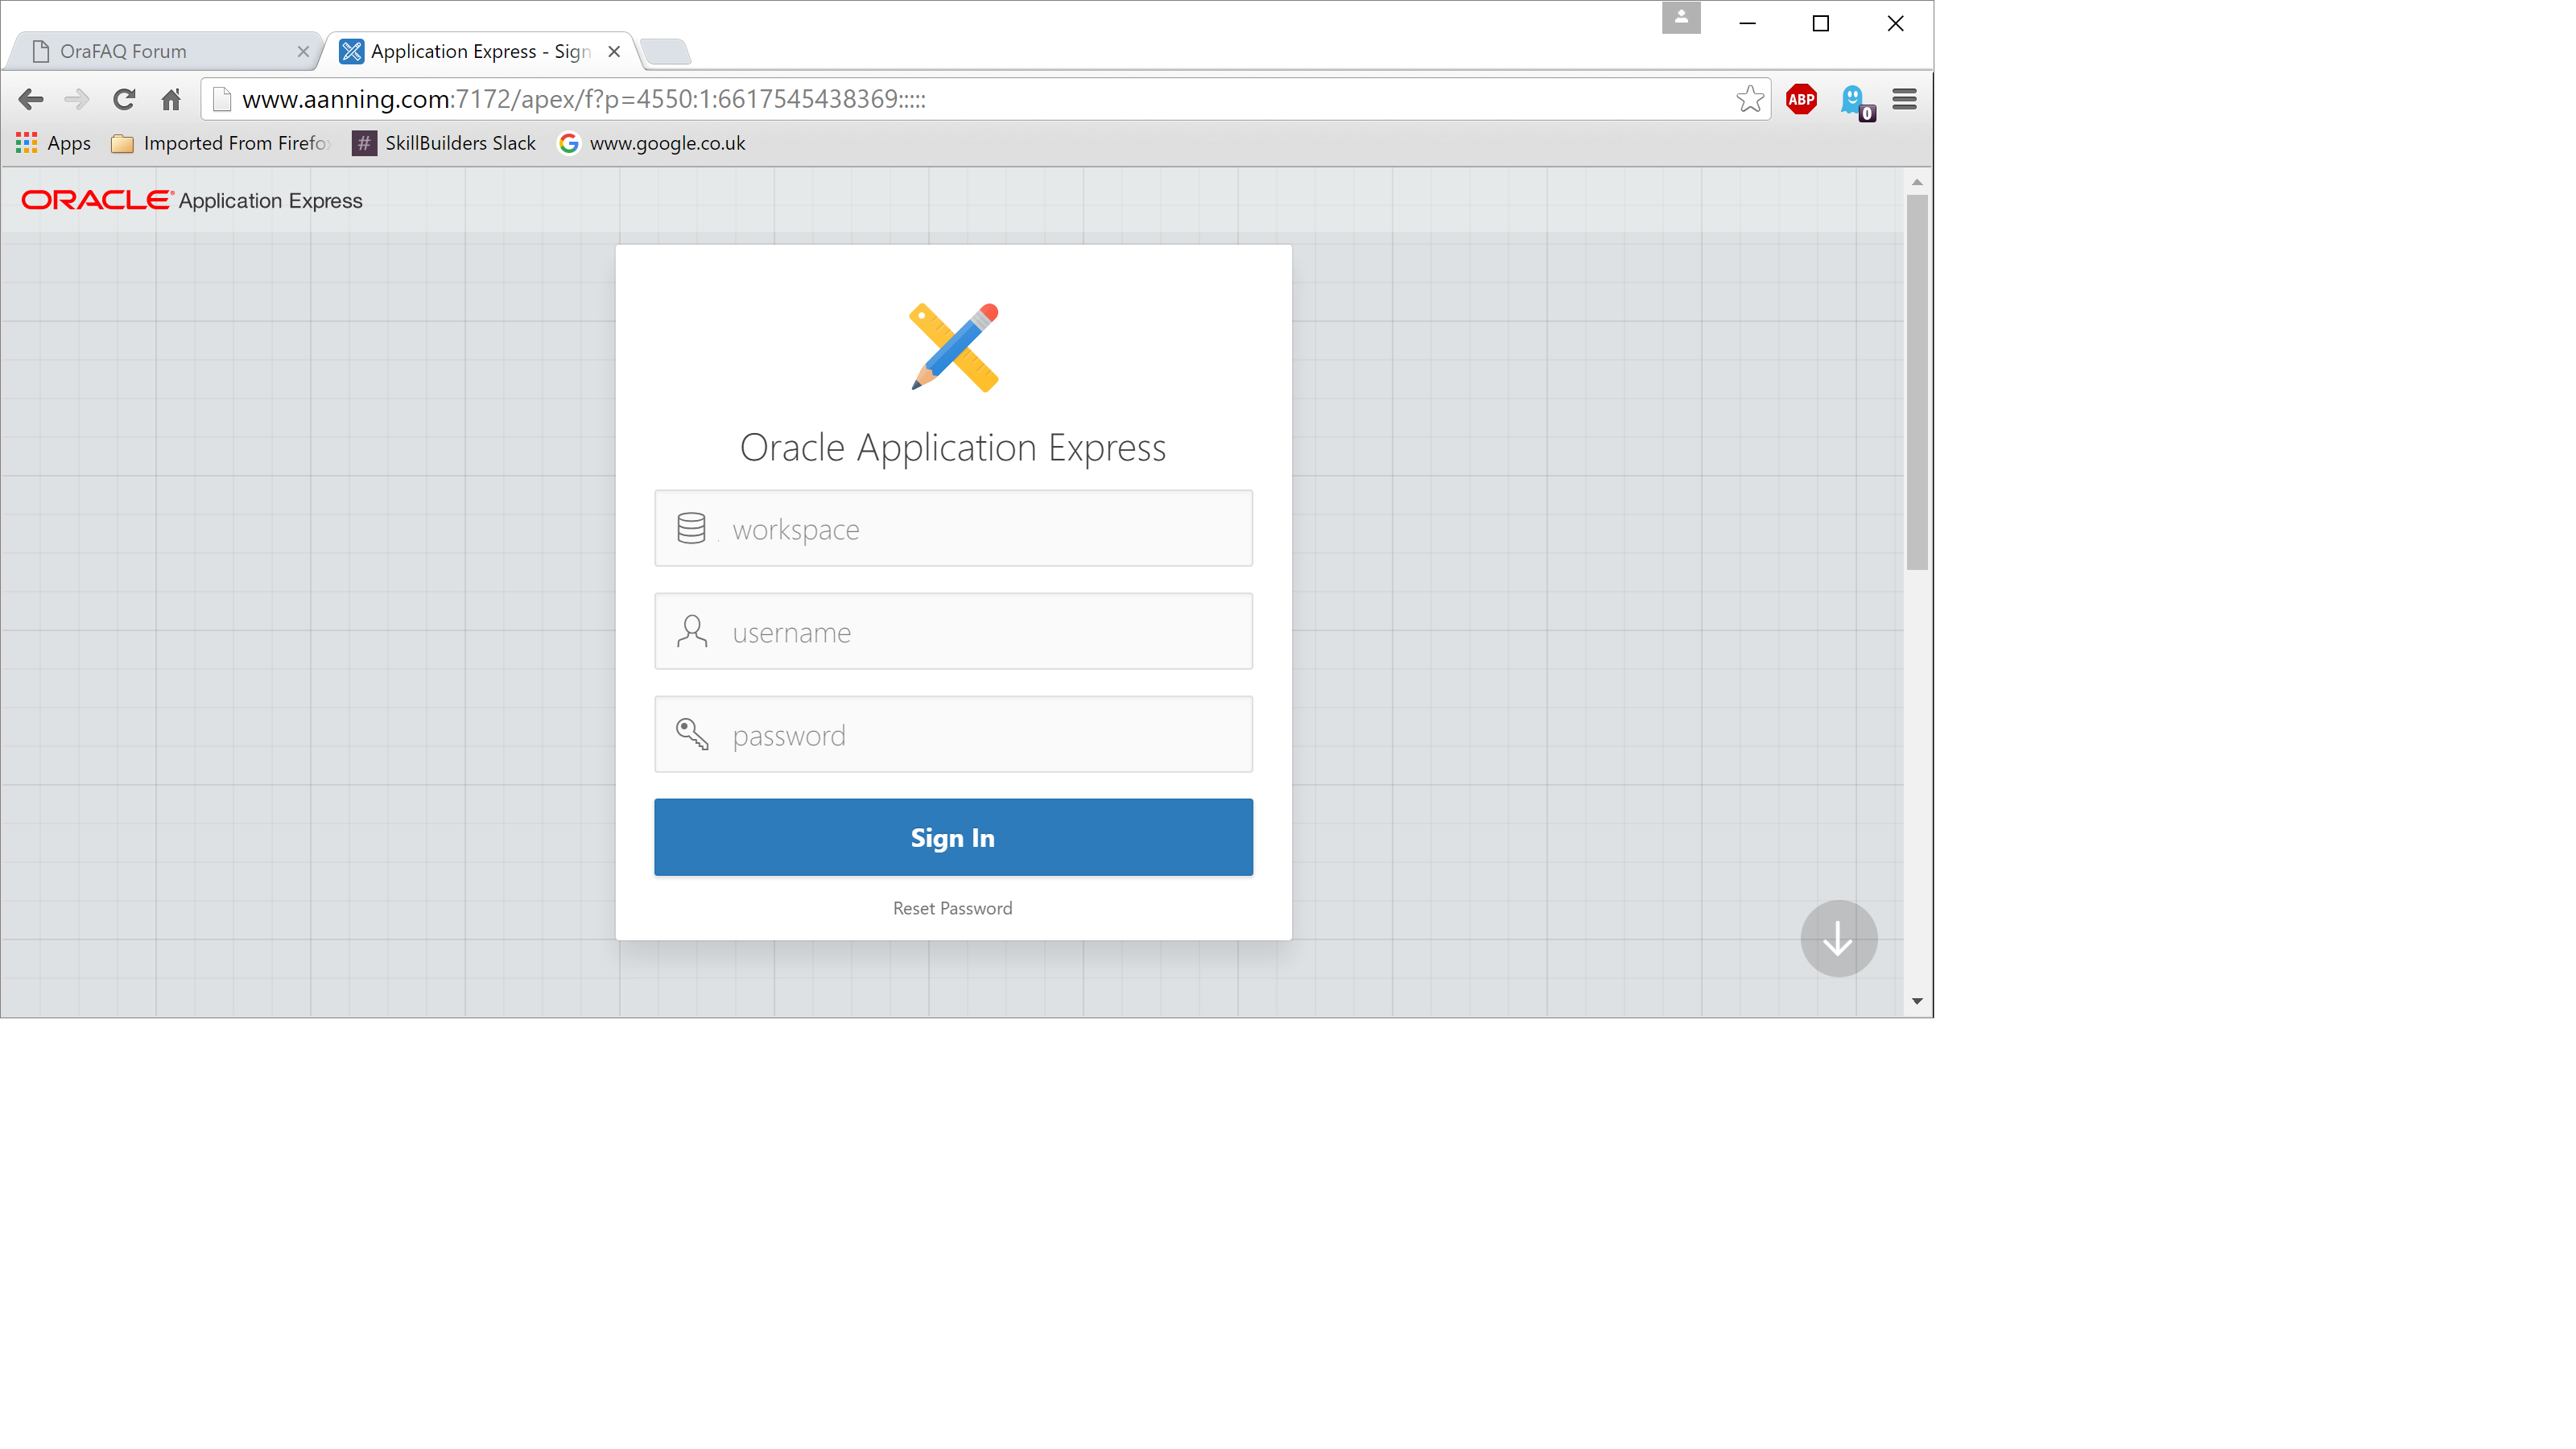Screen dimensions: 2576x1449
Task: Switch to the OraFAQ Forum tab
Action: (165, 51)
